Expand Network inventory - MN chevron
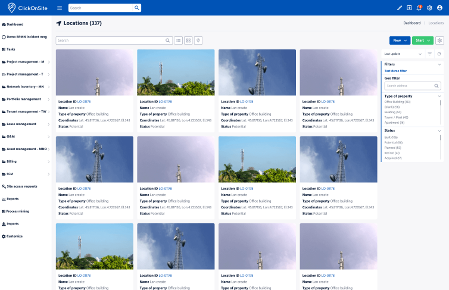This screenshot has width=449, height=290. click(49, 87)
